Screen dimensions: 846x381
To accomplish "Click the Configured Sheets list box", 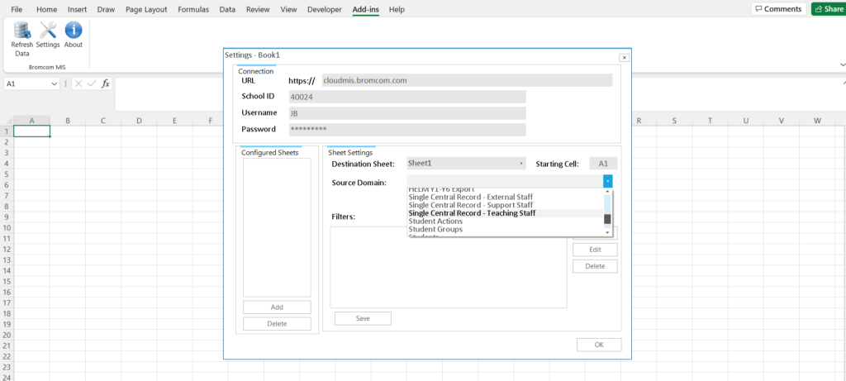I will [277, 227].
